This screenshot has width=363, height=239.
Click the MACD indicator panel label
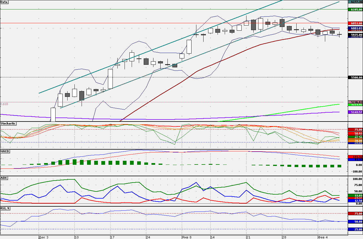point(5,151)
